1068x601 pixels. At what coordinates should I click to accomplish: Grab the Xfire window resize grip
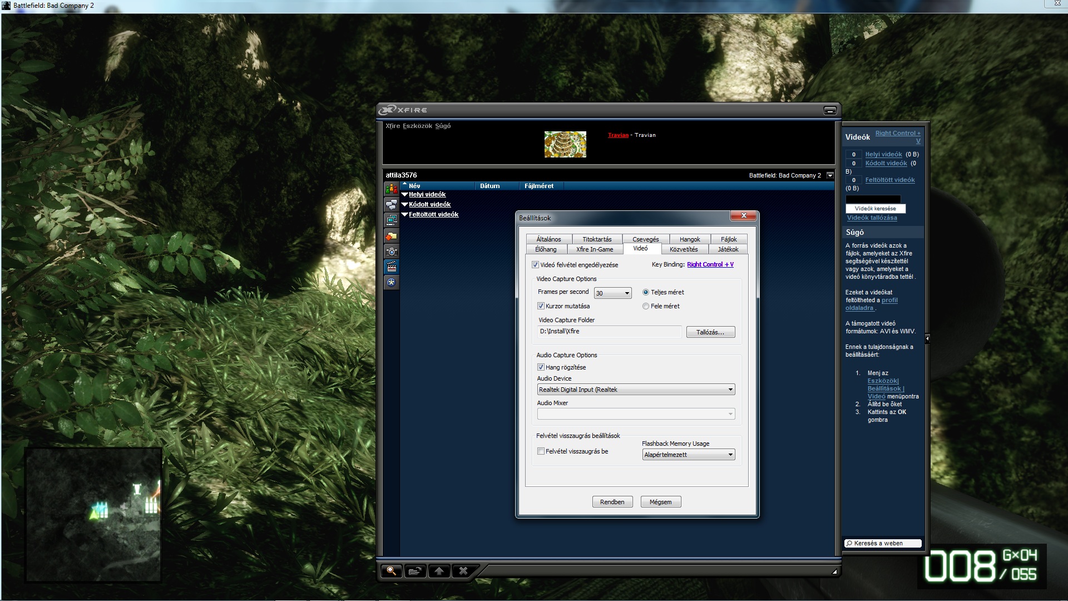(834, 572)
